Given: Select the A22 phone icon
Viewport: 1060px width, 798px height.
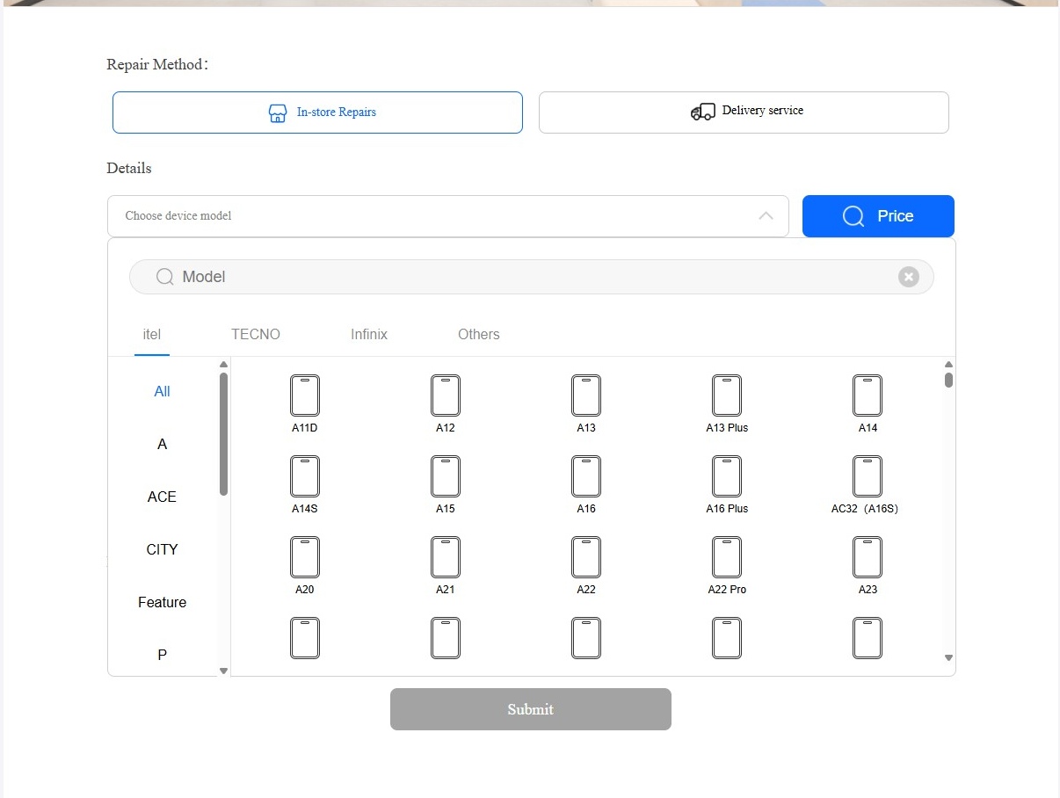Looking at the screenshot, I should pos(586,557).
